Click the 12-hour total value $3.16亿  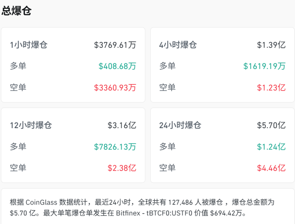click(122, 125)
